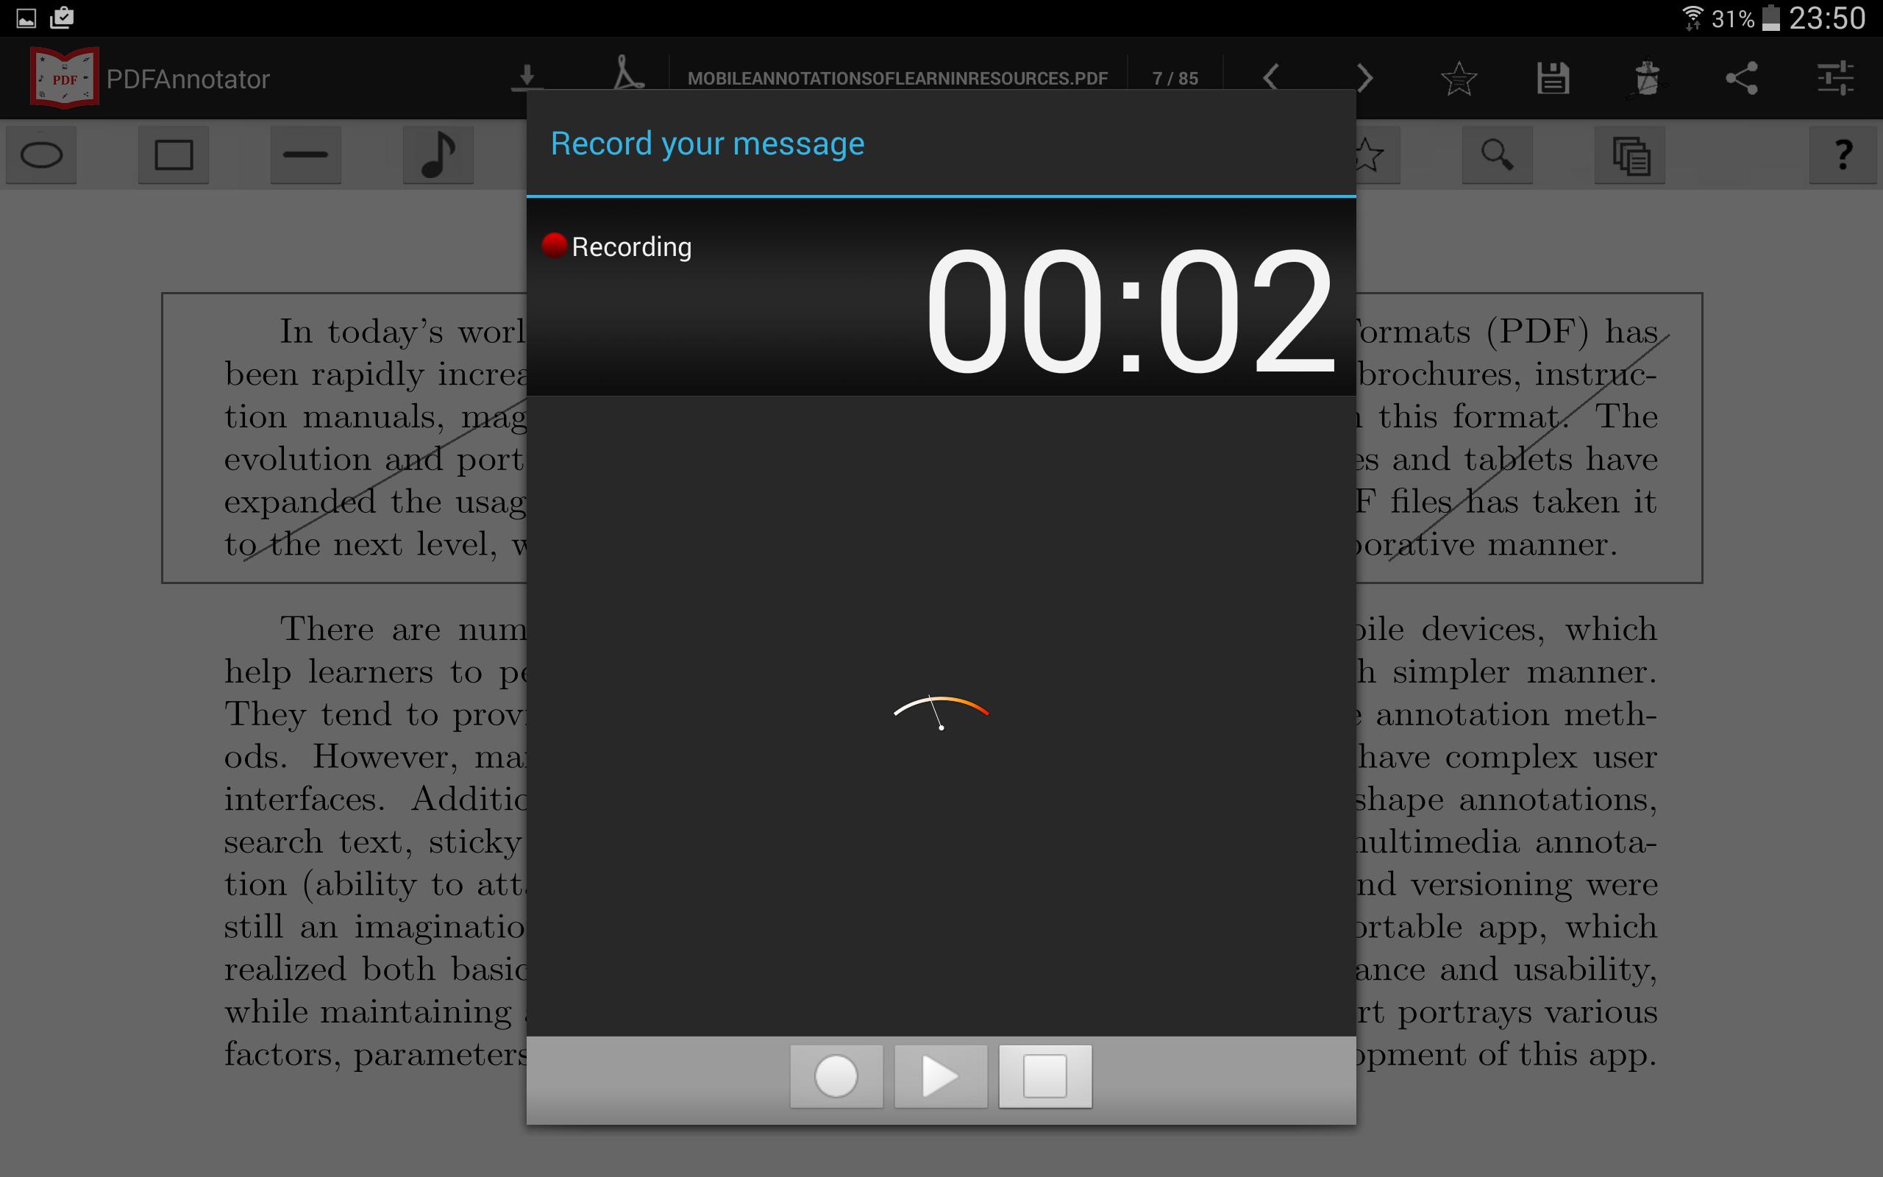This screenshot has height=1177, width=1883.
Task: Click the download icon in the top bar
Action: click(527, 77)
